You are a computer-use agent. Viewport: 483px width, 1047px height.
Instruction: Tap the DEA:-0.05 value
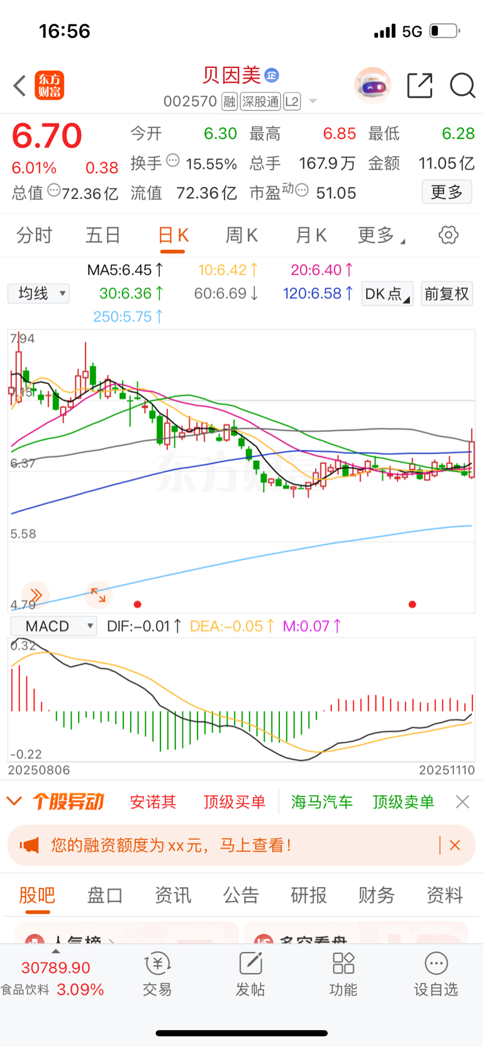[232, 626]
